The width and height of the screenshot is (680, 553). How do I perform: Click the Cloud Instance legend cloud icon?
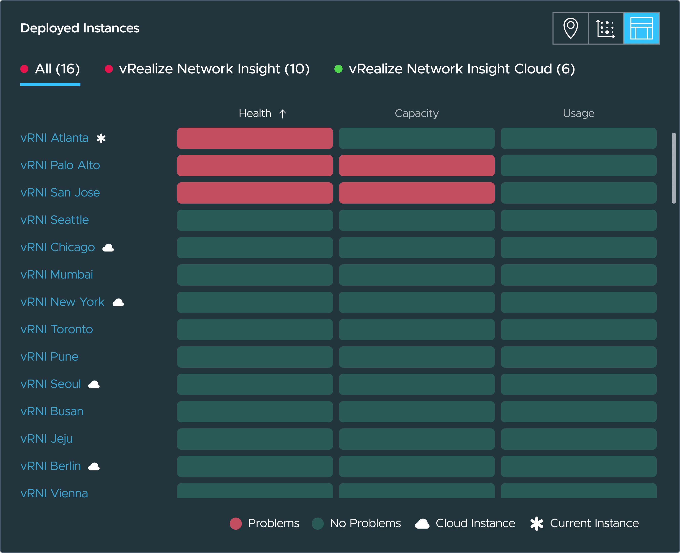(422, 524)
